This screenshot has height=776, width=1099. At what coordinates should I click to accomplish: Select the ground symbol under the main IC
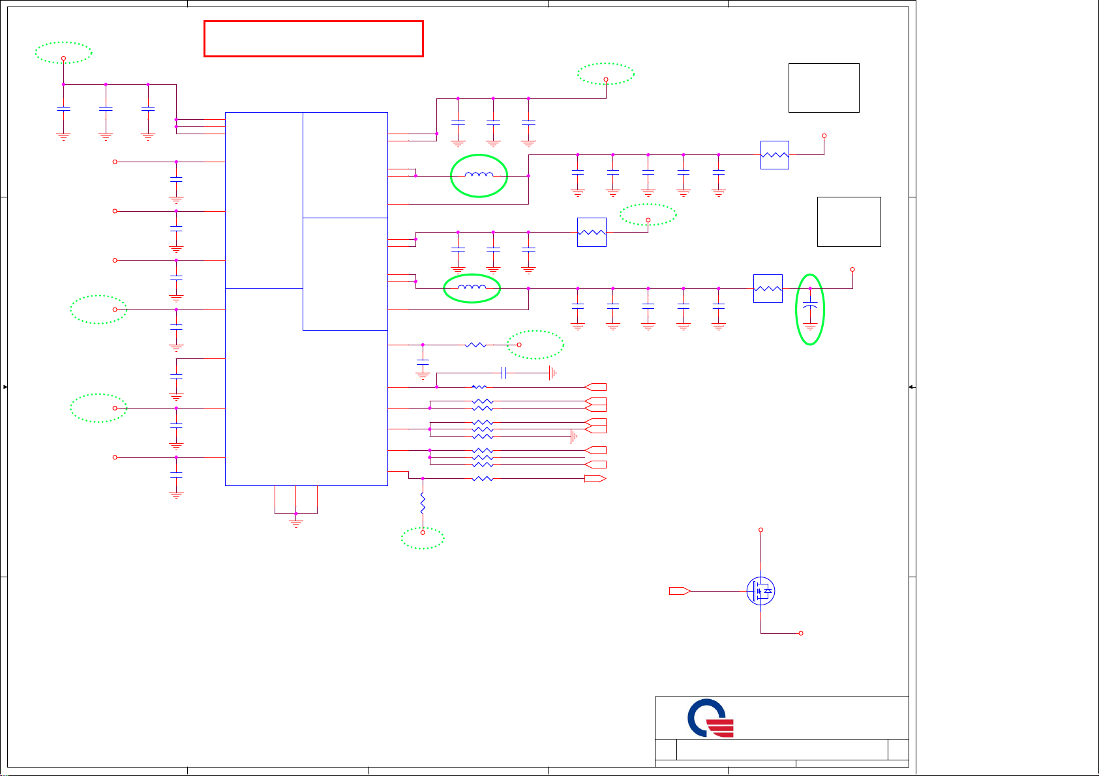click(295, 523)
